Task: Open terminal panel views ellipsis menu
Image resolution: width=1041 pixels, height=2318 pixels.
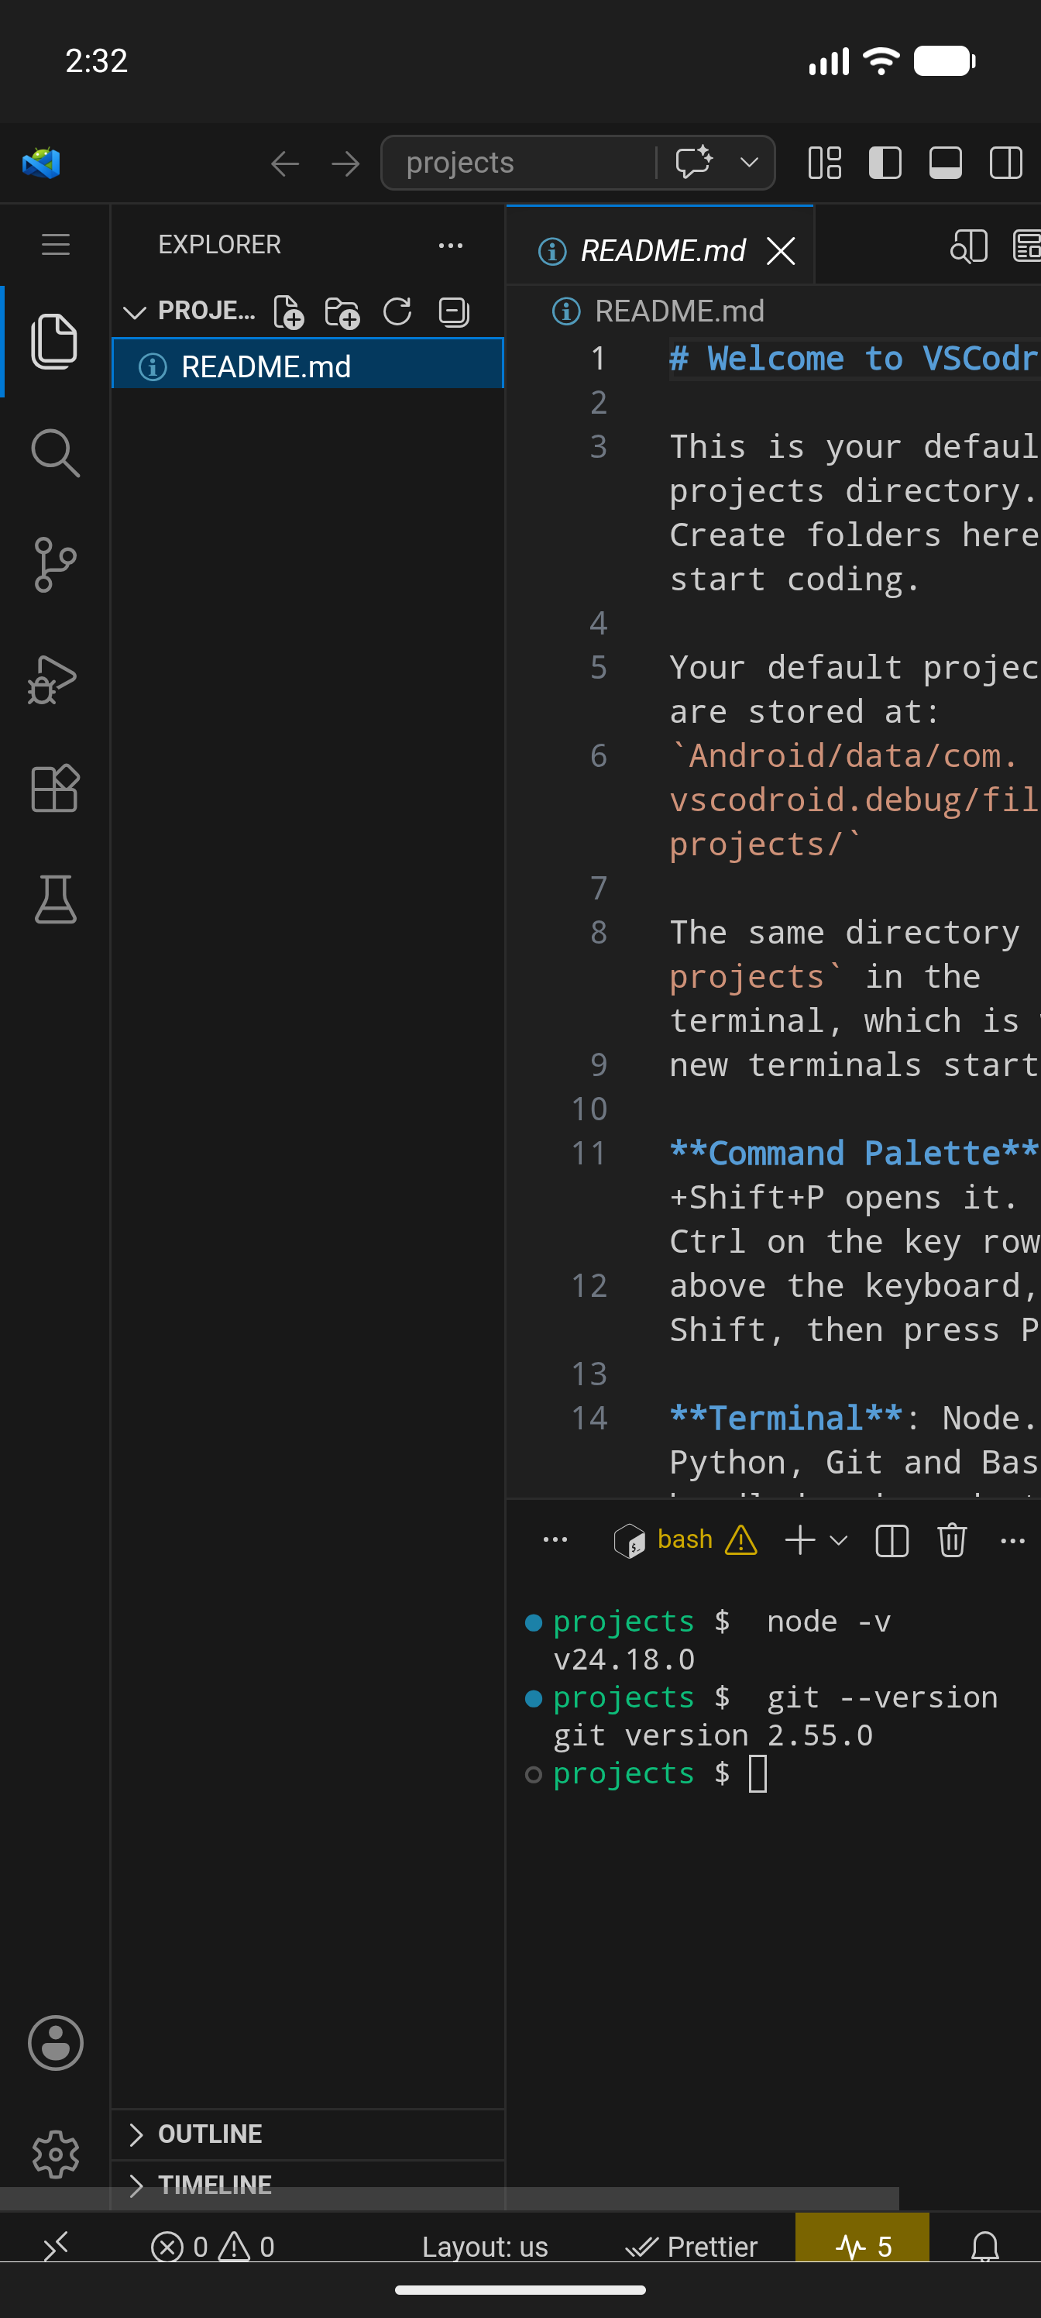Action: pos(555,1539)
